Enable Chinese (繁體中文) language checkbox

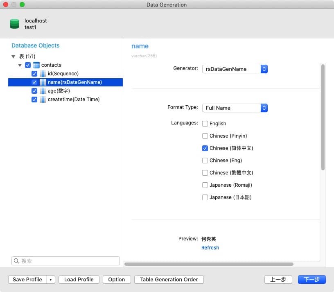pyautogui.click(x=205, y=173)
